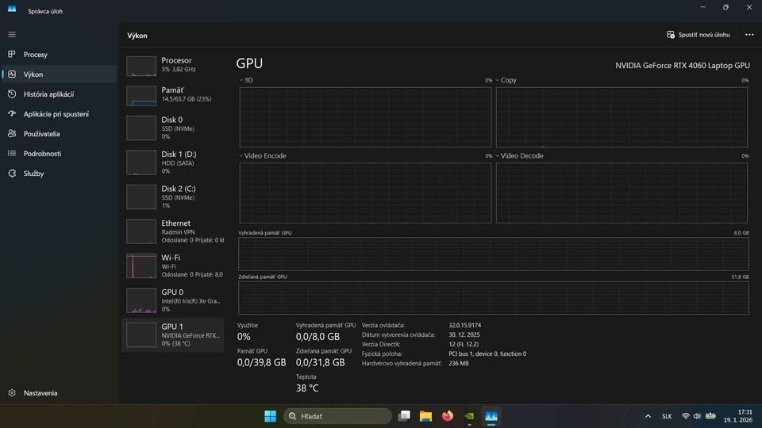Select GPU 0 Intel Iris item
Image resolution: width=762 pixels, height=428 pixels.
(173, 300)
